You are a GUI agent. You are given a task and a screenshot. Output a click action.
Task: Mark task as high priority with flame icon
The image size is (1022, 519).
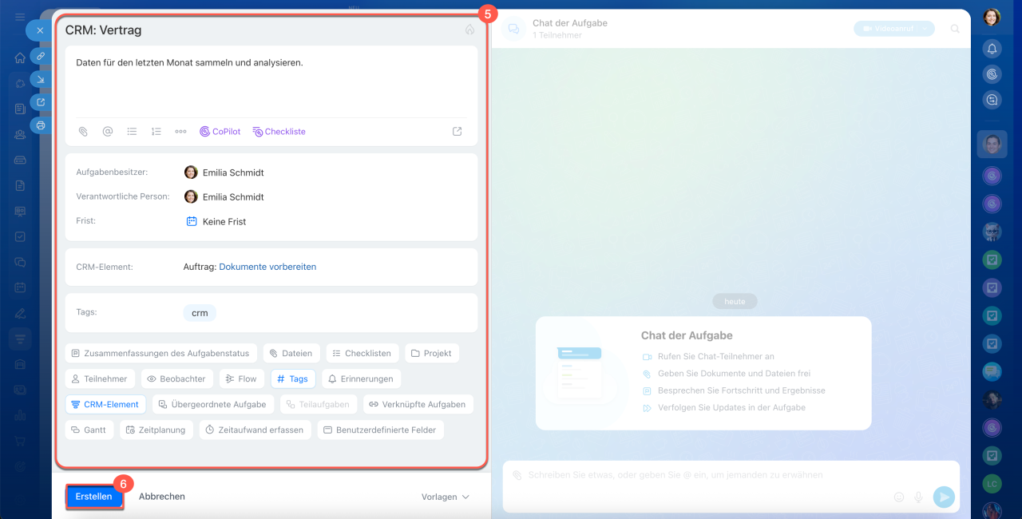point(469,30)
